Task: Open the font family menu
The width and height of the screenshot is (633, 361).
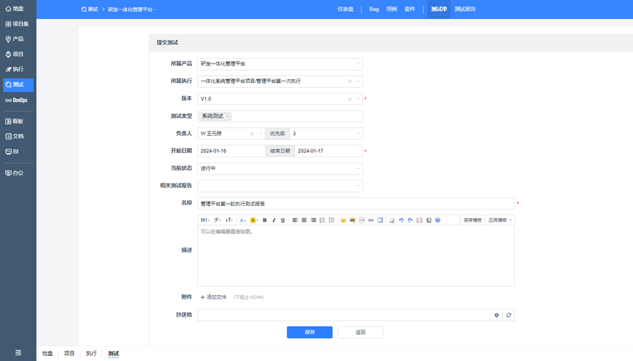Action: pyautogui.click(x=217, y=220)
